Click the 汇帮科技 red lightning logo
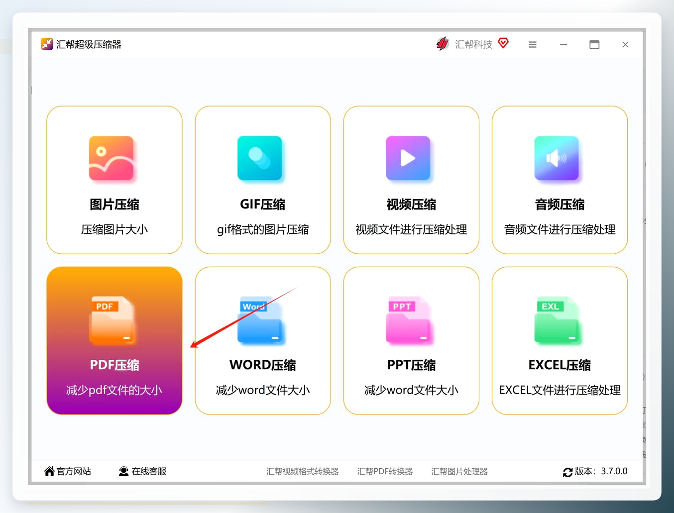 pos(442,44)
